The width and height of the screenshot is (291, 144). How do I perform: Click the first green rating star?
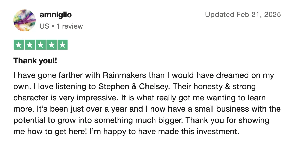point(19,45)
